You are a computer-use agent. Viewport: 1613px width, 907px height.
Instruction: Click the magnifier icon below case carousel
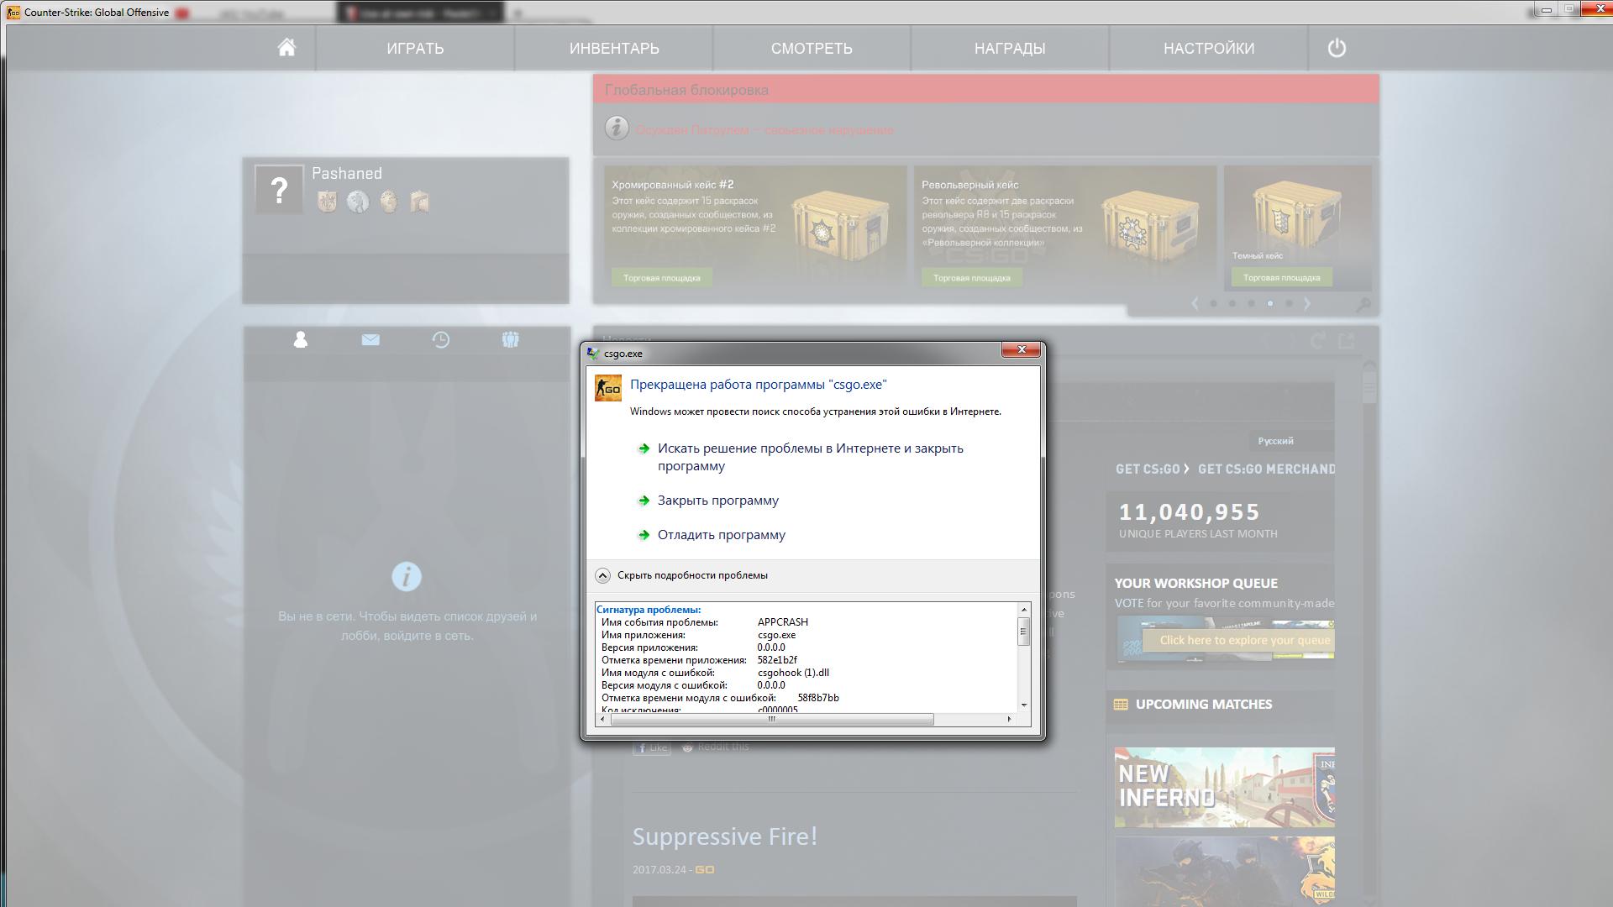[x=1363, y=304]
